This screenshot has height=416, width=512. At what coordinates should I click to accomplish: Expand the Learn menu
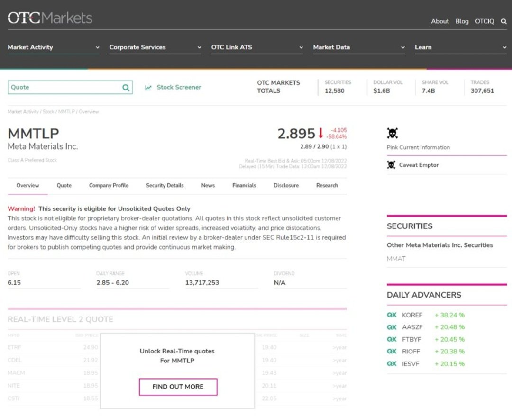461,47
